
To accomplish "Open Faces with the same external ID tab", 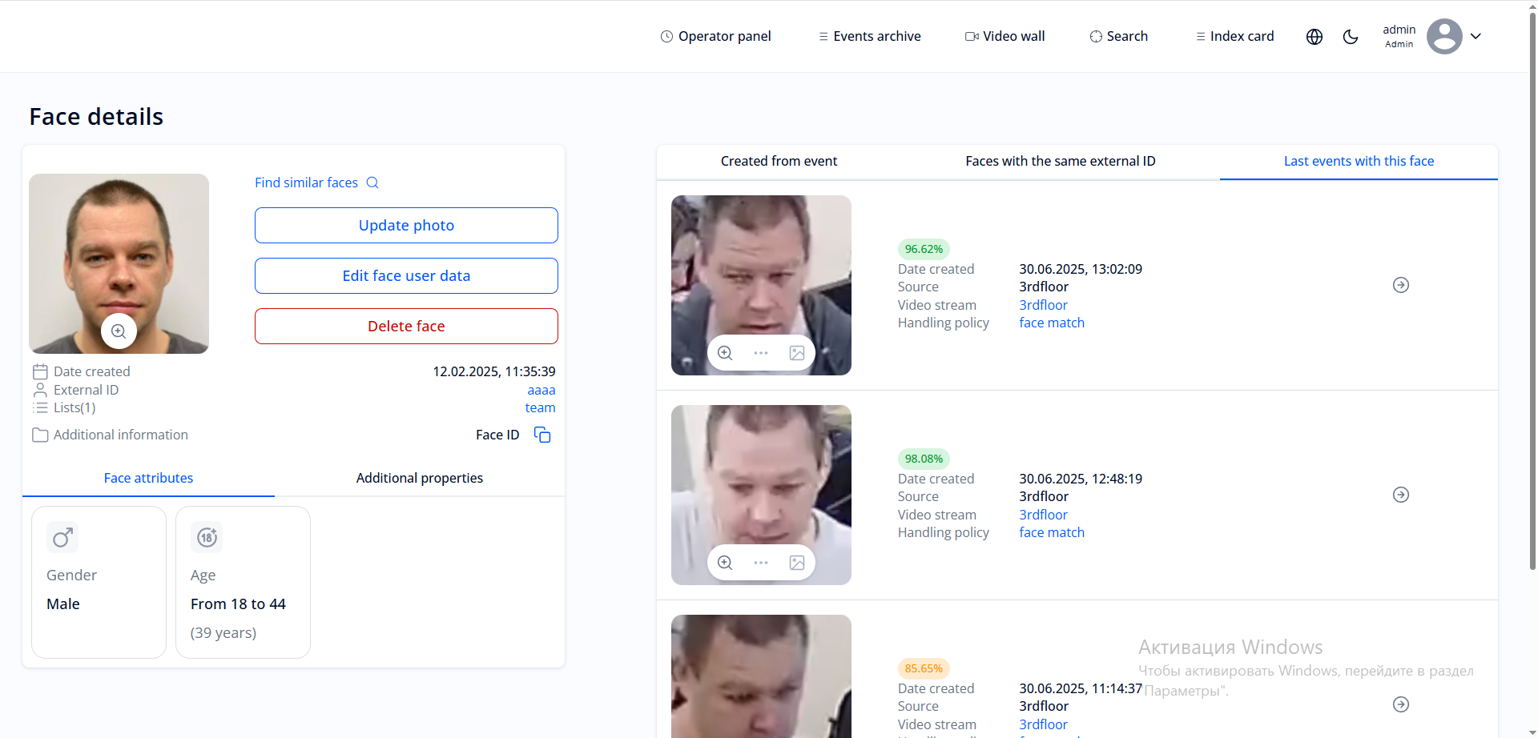I will pyautogui.click(x=1060, y=161).
